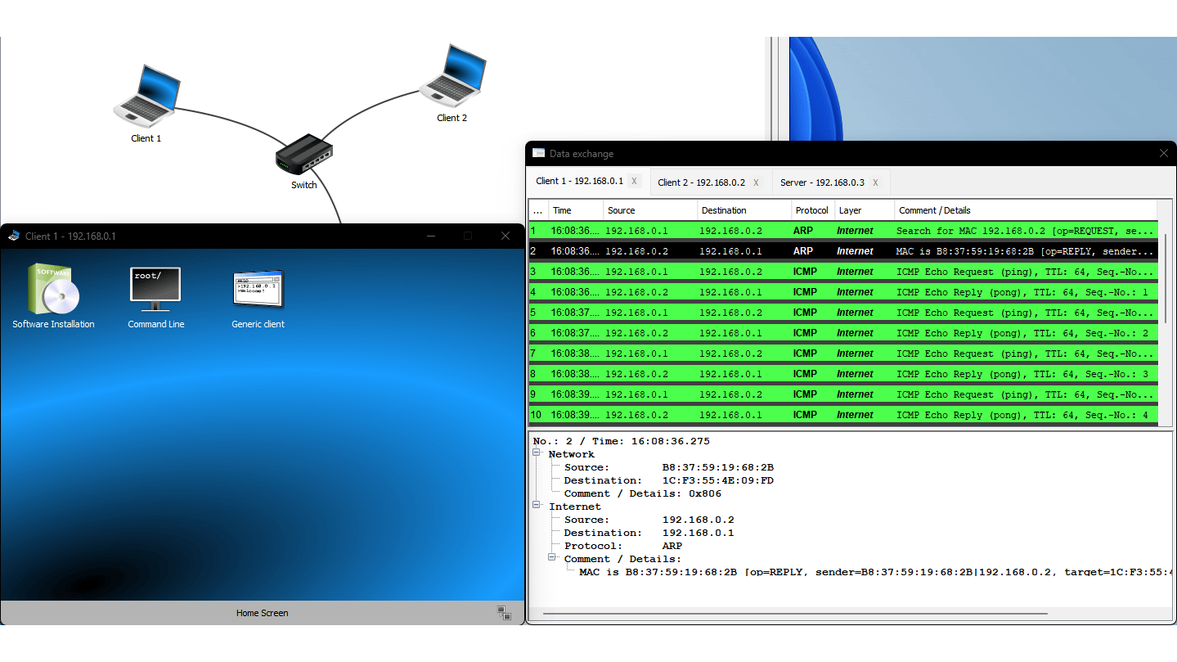This screenshot has width=1177, height=662.
Task: Click the 'Network' tree label
Action: coord(571,454)
